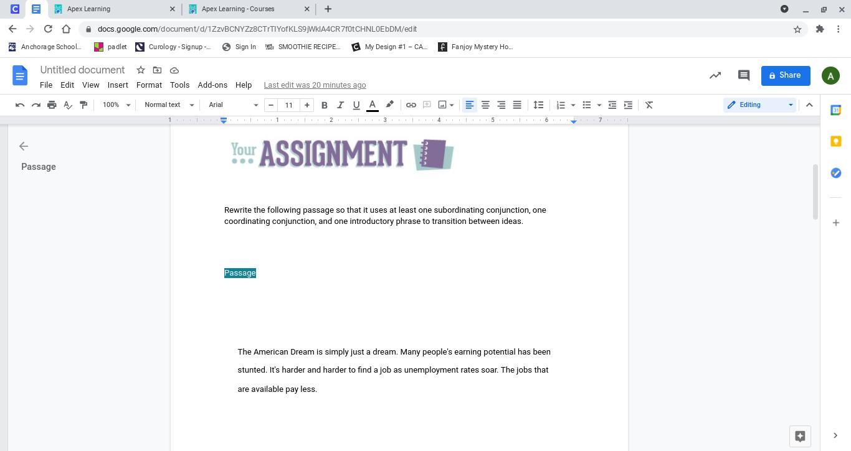Jump to Passage heading in outline
The image size is (851, 451).
[x=39, y=167]
